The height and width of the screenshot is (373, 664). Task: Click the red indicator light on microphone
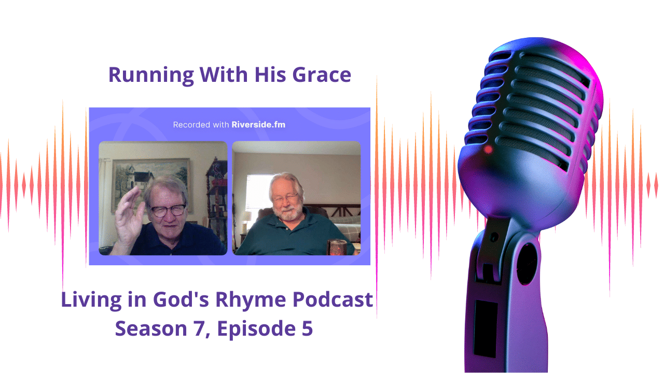tap(488, 150)
